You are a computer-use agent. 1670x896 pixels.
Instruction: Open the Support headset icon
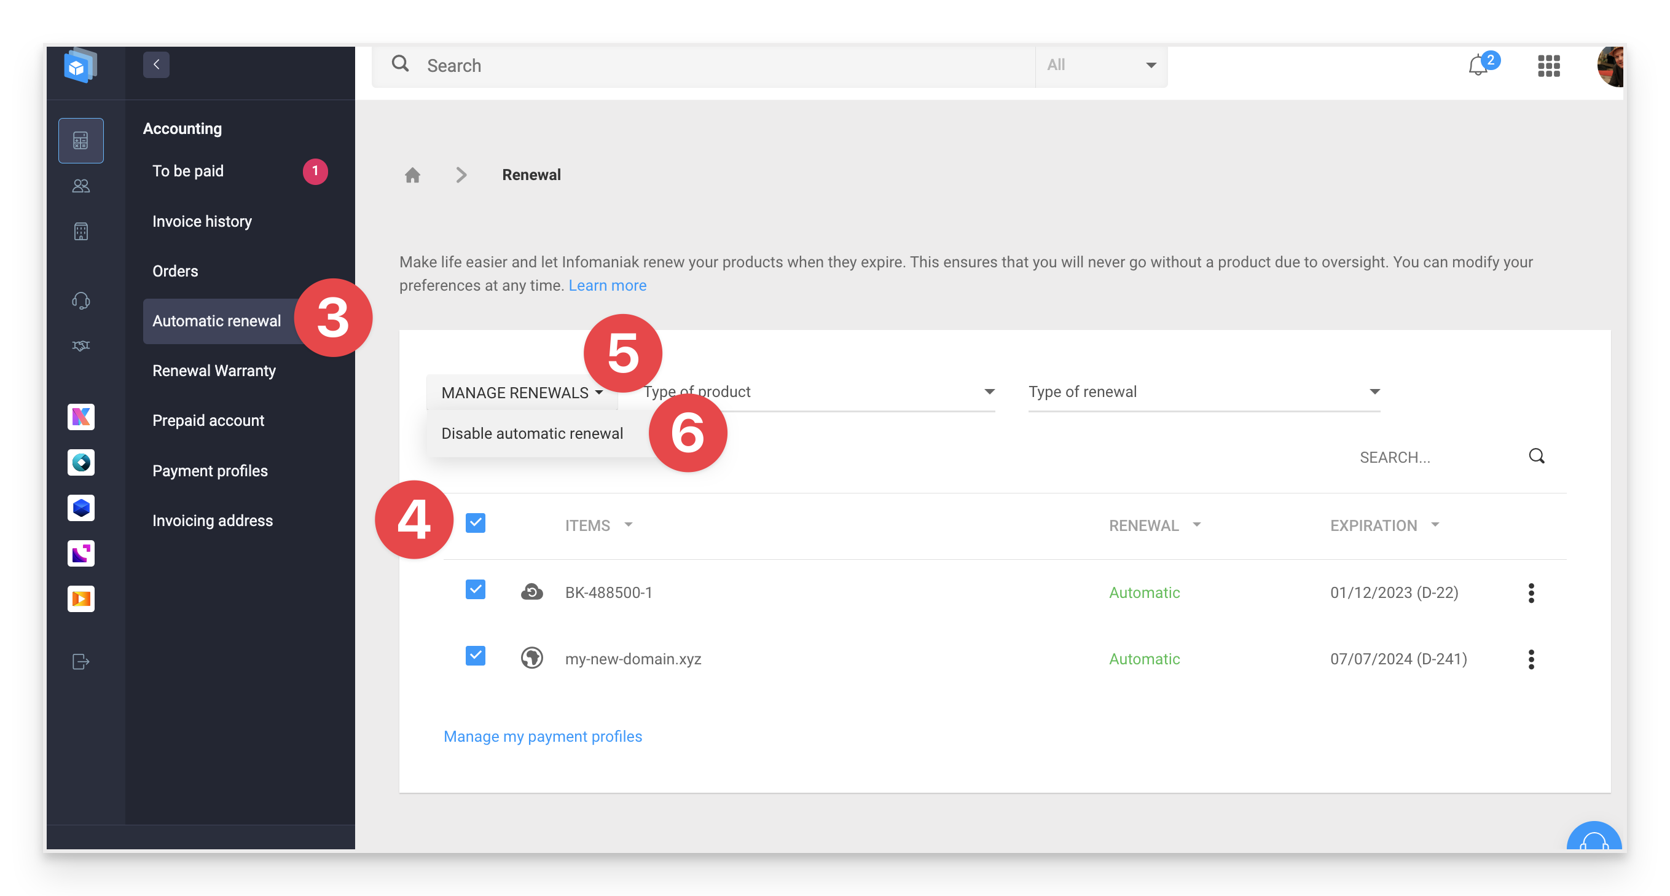point(80,299)
